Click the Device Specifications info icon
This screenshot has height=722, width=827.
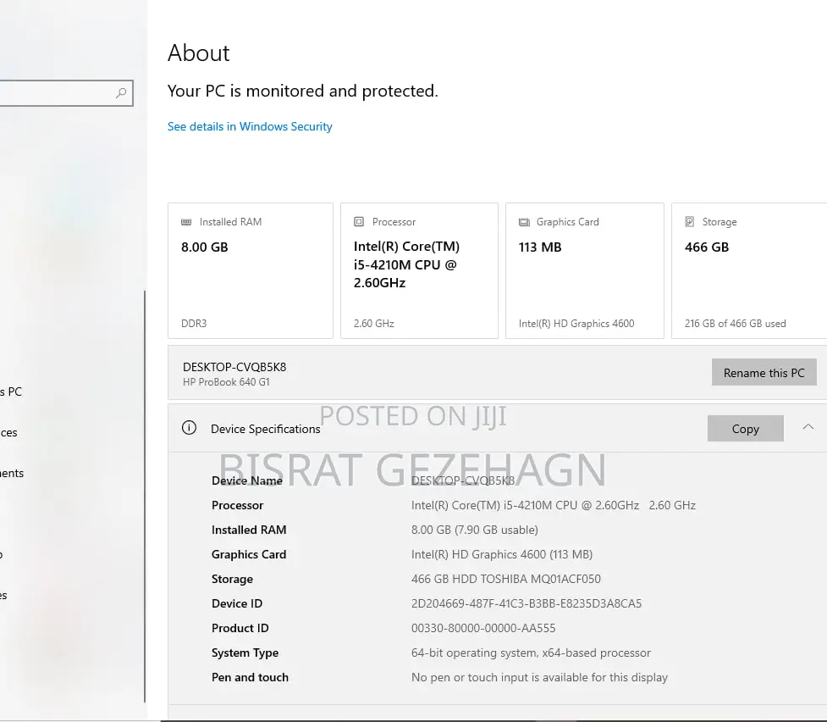point(190,428)
